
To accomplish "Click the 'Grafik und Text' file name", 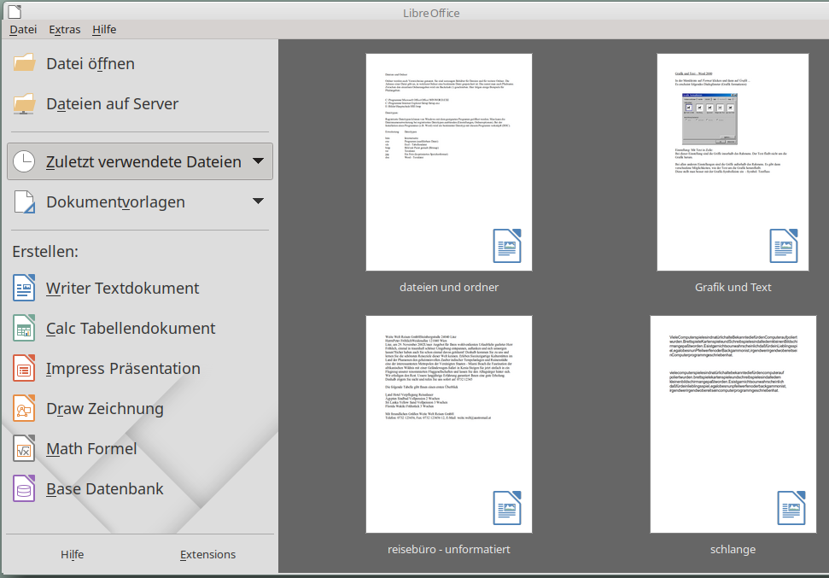I will [x=733, y=287].
